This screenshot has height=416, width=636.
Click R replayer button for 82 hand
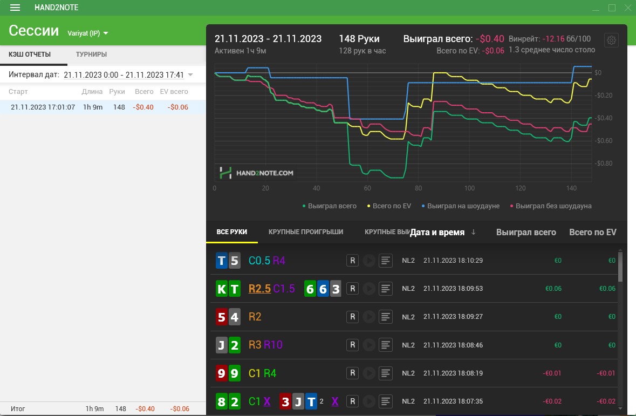tap(352, 401)
